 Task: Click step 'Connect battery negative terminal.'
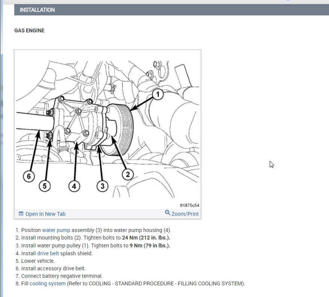62,276
